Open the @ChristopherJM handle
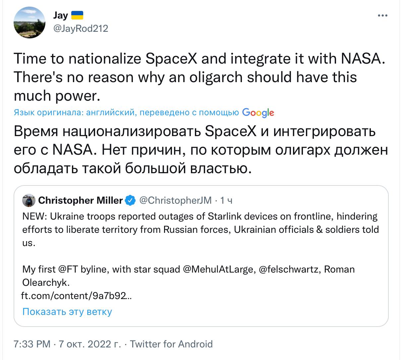Screen dimensions: 404x360 175,200
